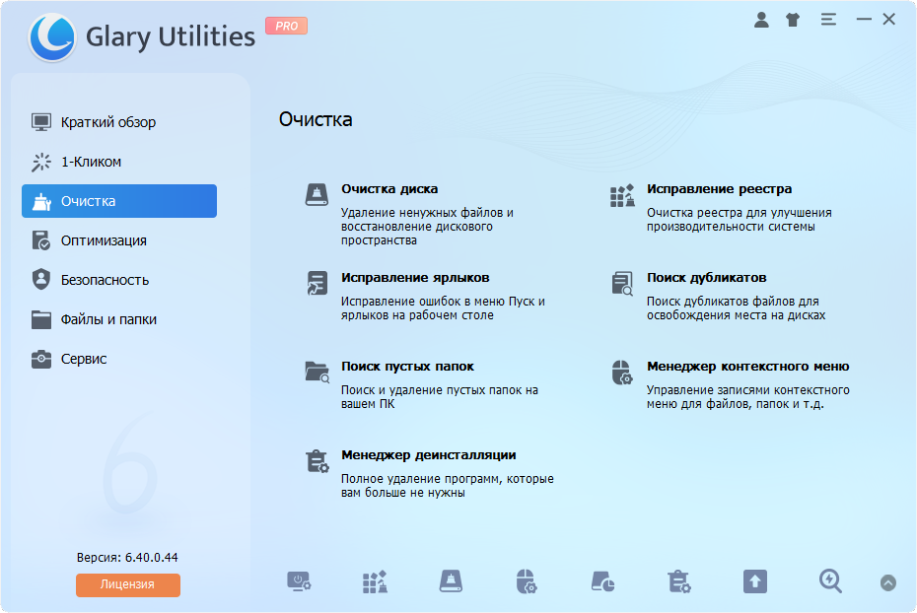The width and height of the screenshot is (917, 613).
Task: Click disk space analyzer icon in bottom toolbar
Action: click(x=602, y=581)
